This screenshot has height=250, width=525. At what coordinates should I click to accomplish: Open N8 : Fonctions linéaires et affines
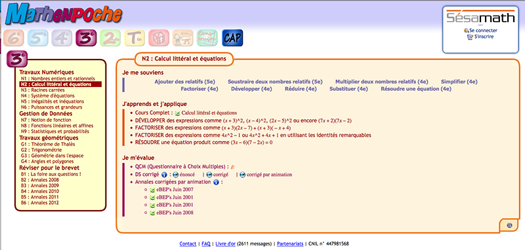57,126
